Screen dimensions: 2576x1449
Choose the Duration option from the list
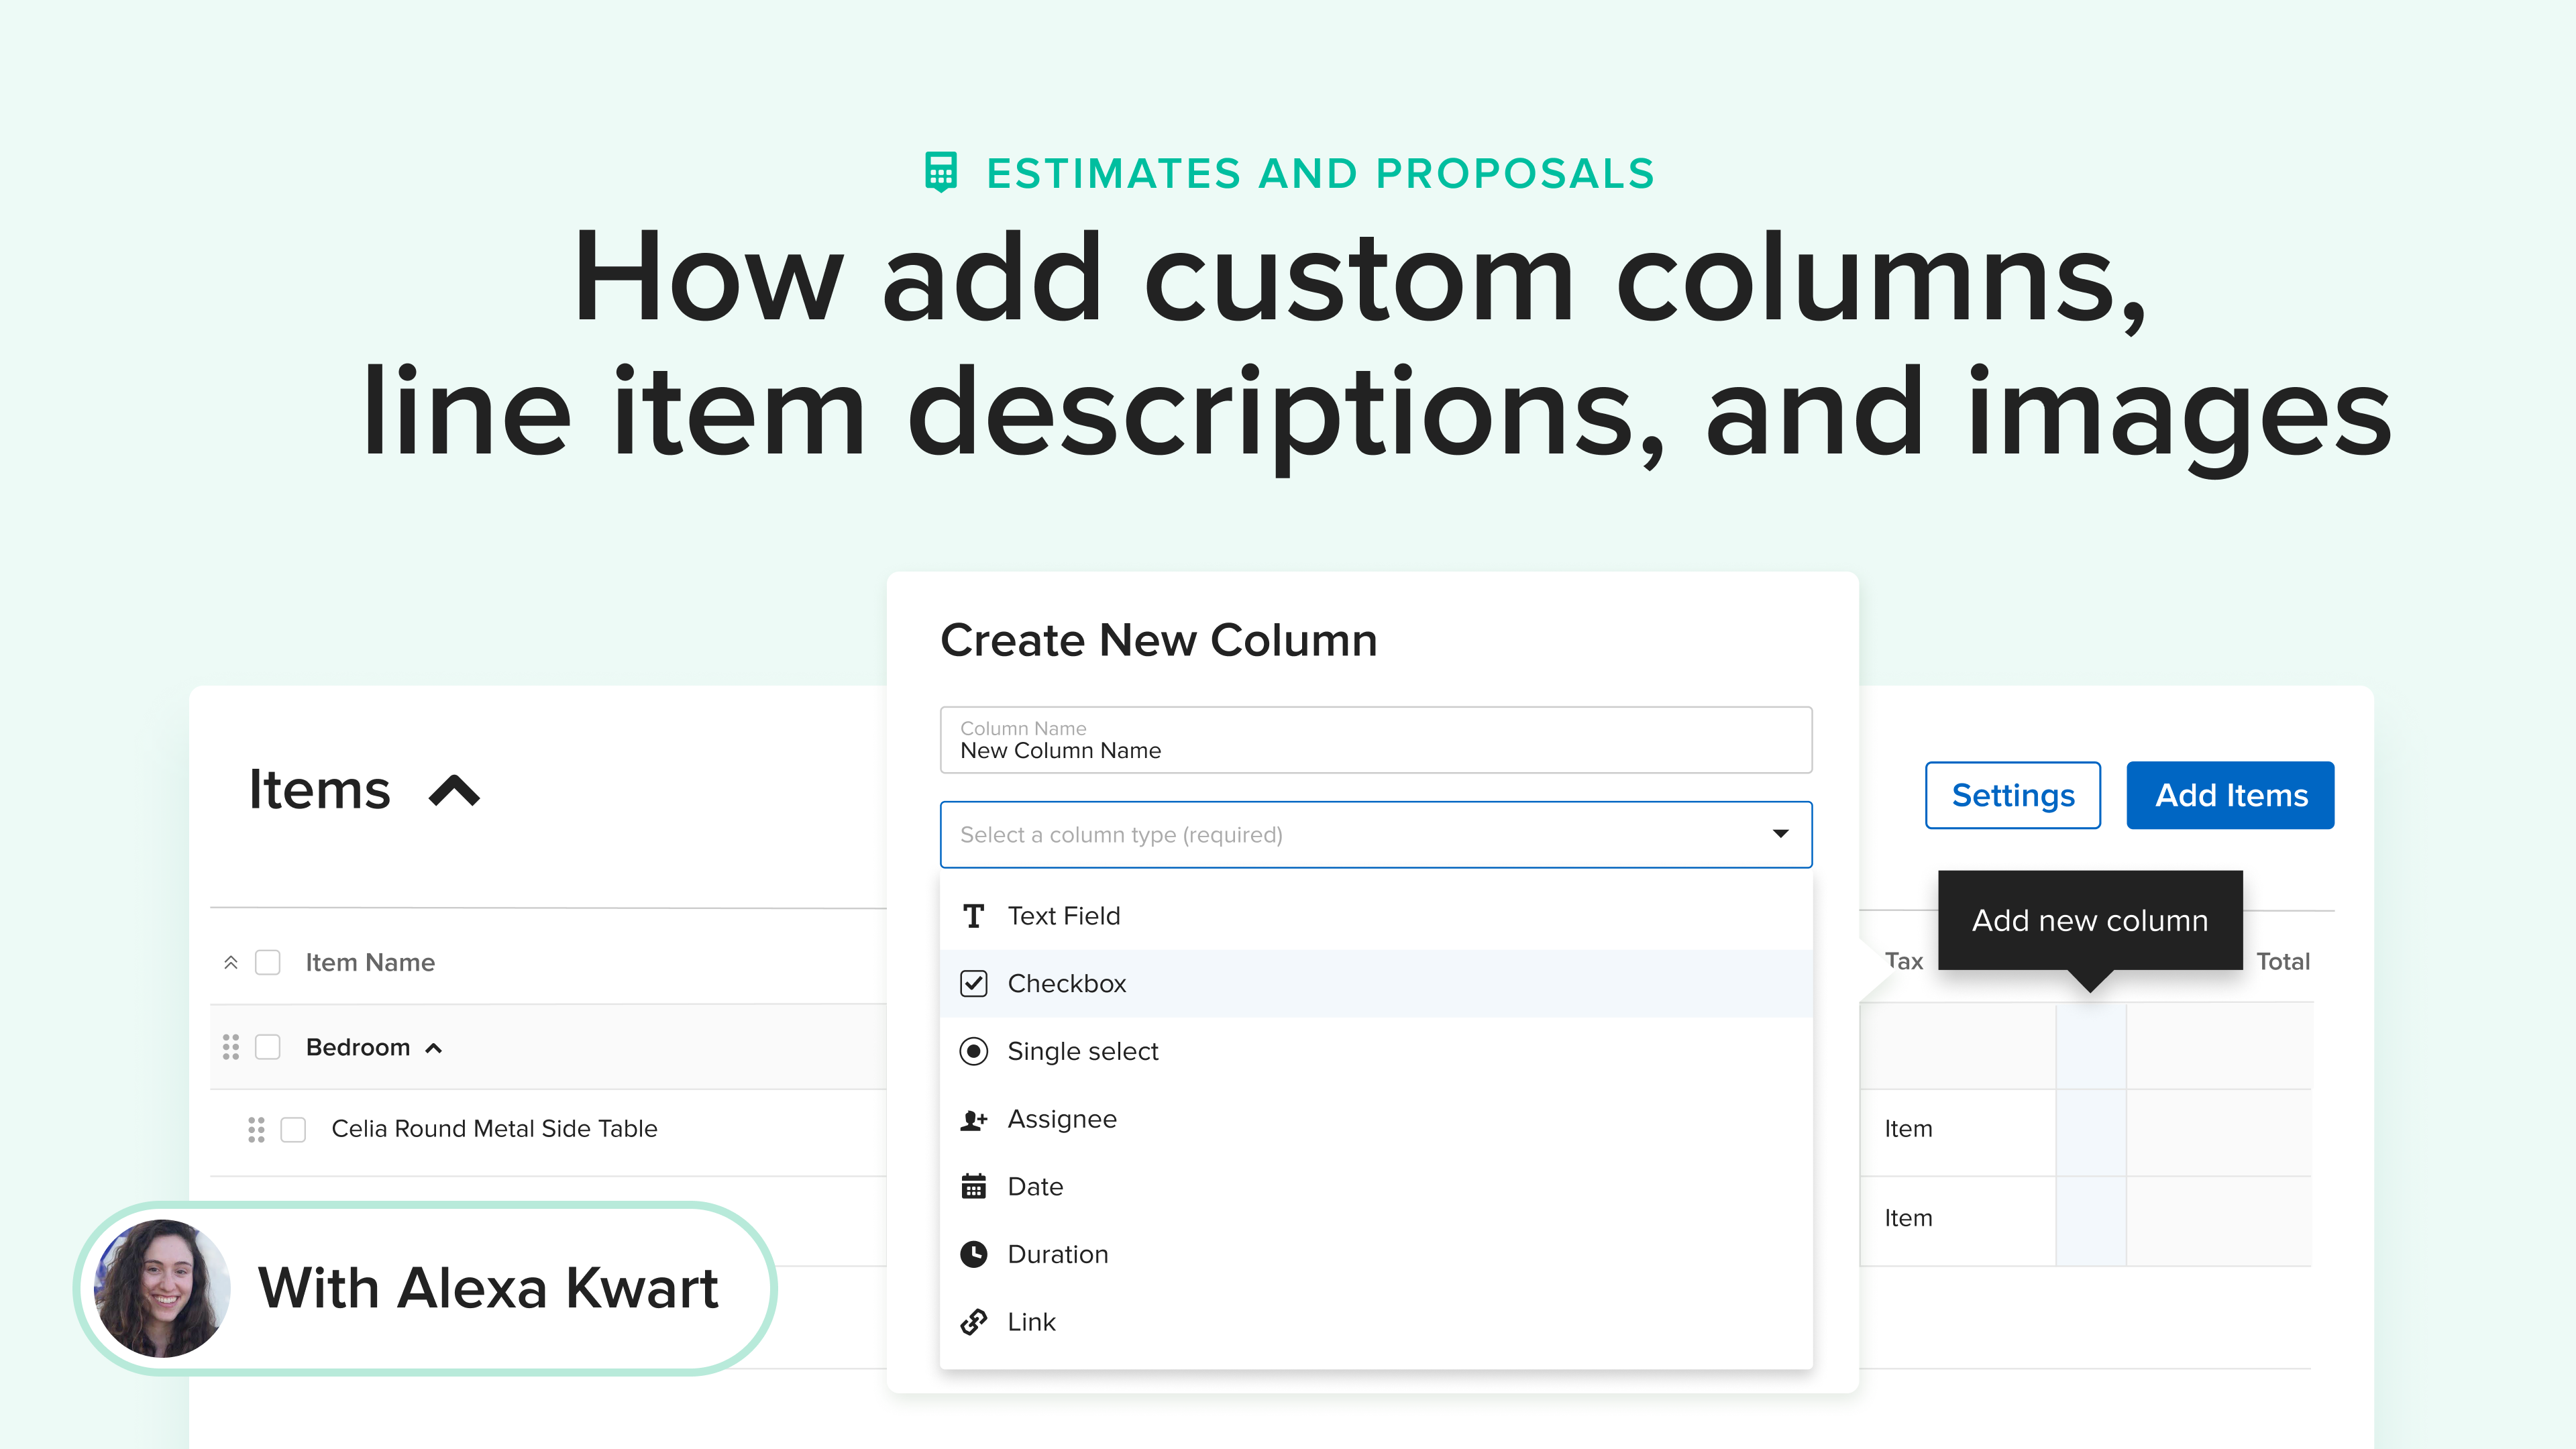tap(1057, 1254)
